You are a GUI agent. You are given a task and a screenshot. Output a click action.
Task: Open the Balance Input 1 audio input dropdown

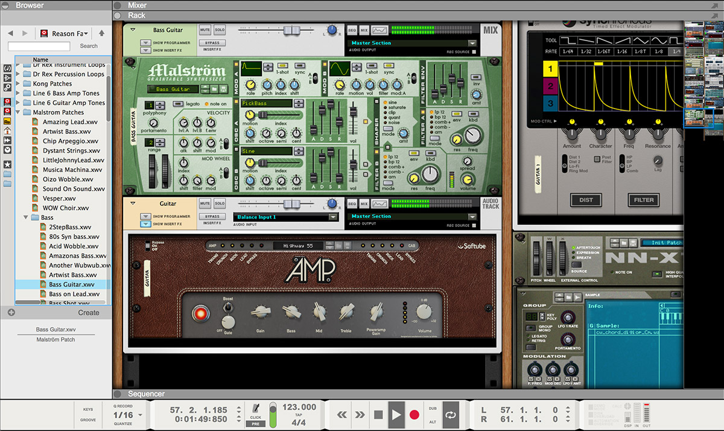pos(333,217)
